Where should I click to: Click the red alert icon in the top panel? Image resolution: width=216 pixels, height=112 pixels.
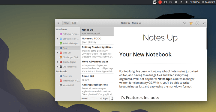pyautogui.click(x=160, y=2)
